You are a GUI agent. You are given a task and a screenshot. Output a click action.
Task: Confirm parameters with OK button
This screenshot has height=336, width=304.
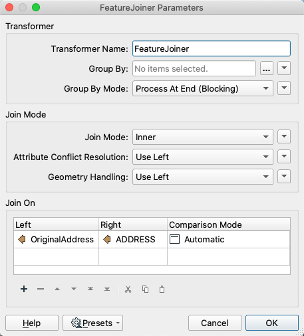coord(272,323)
